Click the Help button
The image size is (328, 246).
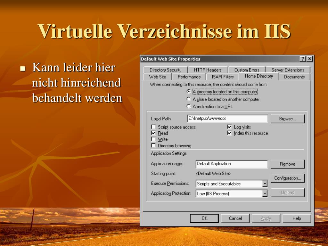click(297, 218)
